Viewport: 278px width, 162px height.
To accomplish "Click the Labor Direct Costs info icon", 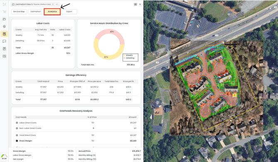I will click(x=17, y=123).
